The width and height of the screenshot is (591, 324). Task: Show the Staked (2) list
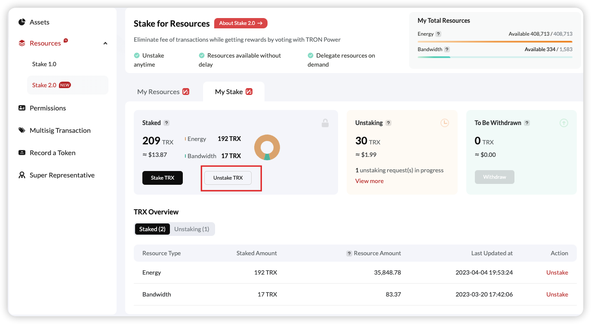click(x=152, y=229)
